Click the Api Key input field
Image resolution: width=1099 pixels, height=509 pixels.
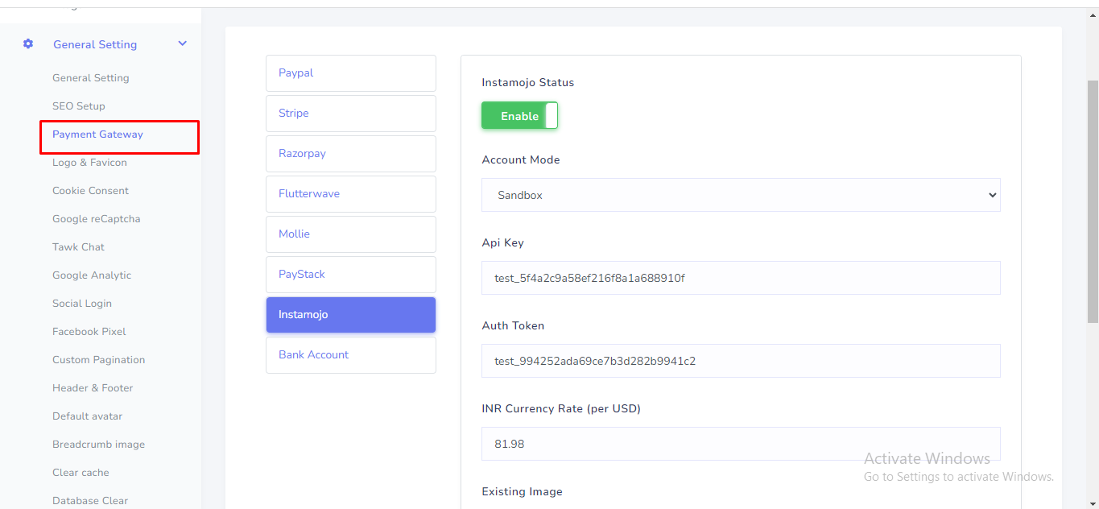pyautogui.click(x=740, y=278)
